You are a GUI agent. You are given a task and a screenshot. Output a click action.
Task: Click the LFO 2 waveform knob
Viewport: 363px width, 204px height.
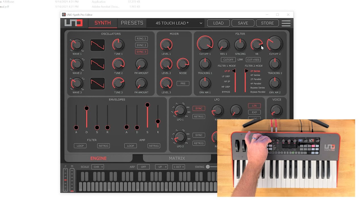pos(180,137)
